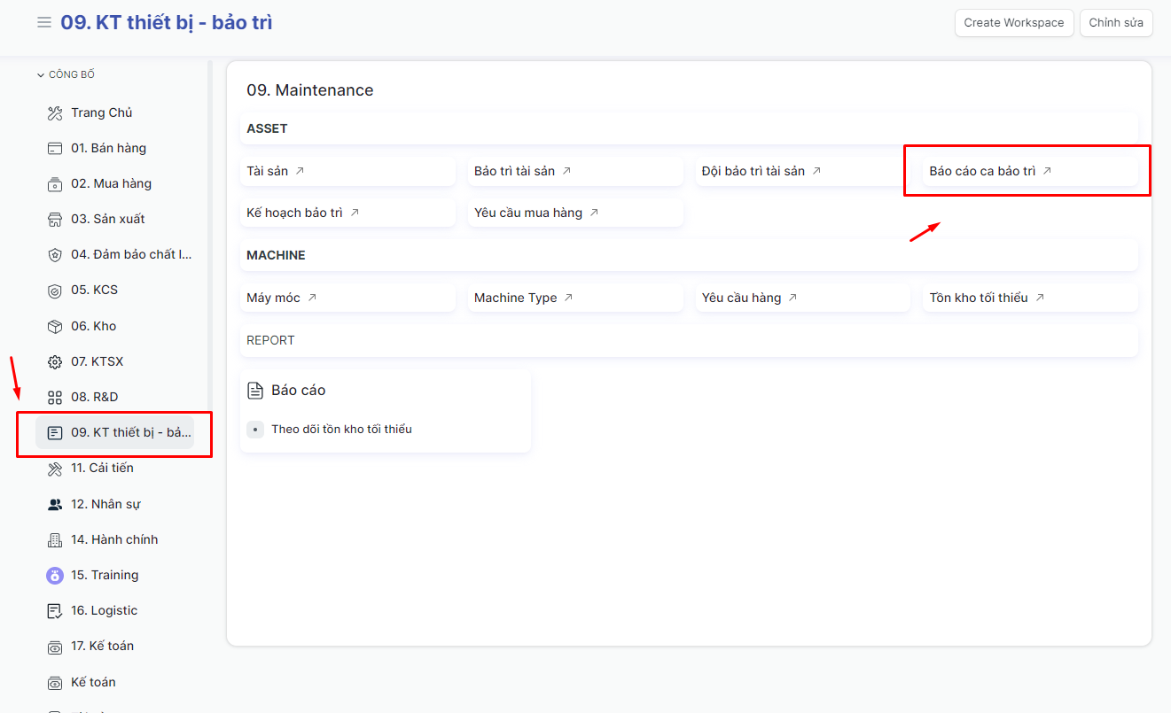Open the 01. Bán hàng workspace
Viewport: 1171px width, 713px height.
(x=108, y=149)
